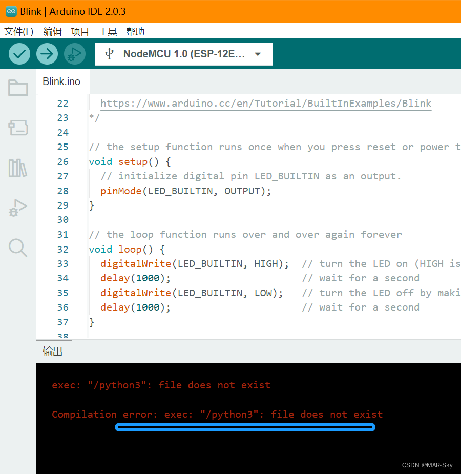This screenshot has height=474, width=461.
Task: Click line number 22 in gutter
Action: click(x=63, y=104)
